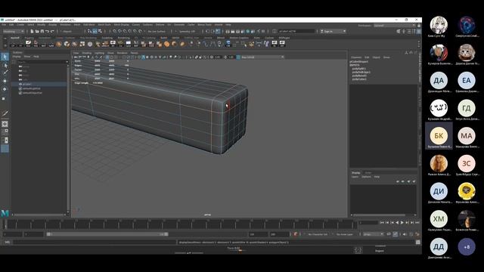Click on the time slider ruler
The image size is (484, 272).
[x=181, y=224]
